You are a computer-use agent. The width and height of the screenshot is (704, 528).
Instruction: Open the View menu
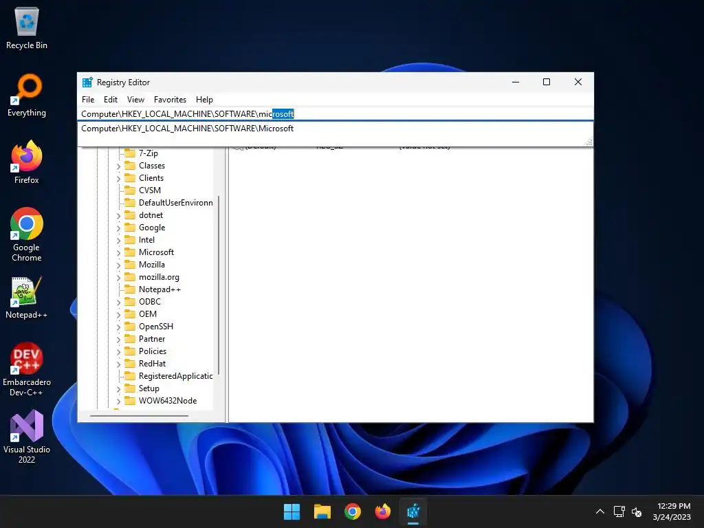coord(135,100)
